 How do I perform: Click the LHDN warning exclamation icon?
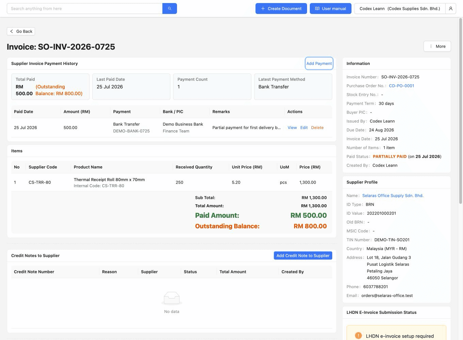[x=358, y=336]
